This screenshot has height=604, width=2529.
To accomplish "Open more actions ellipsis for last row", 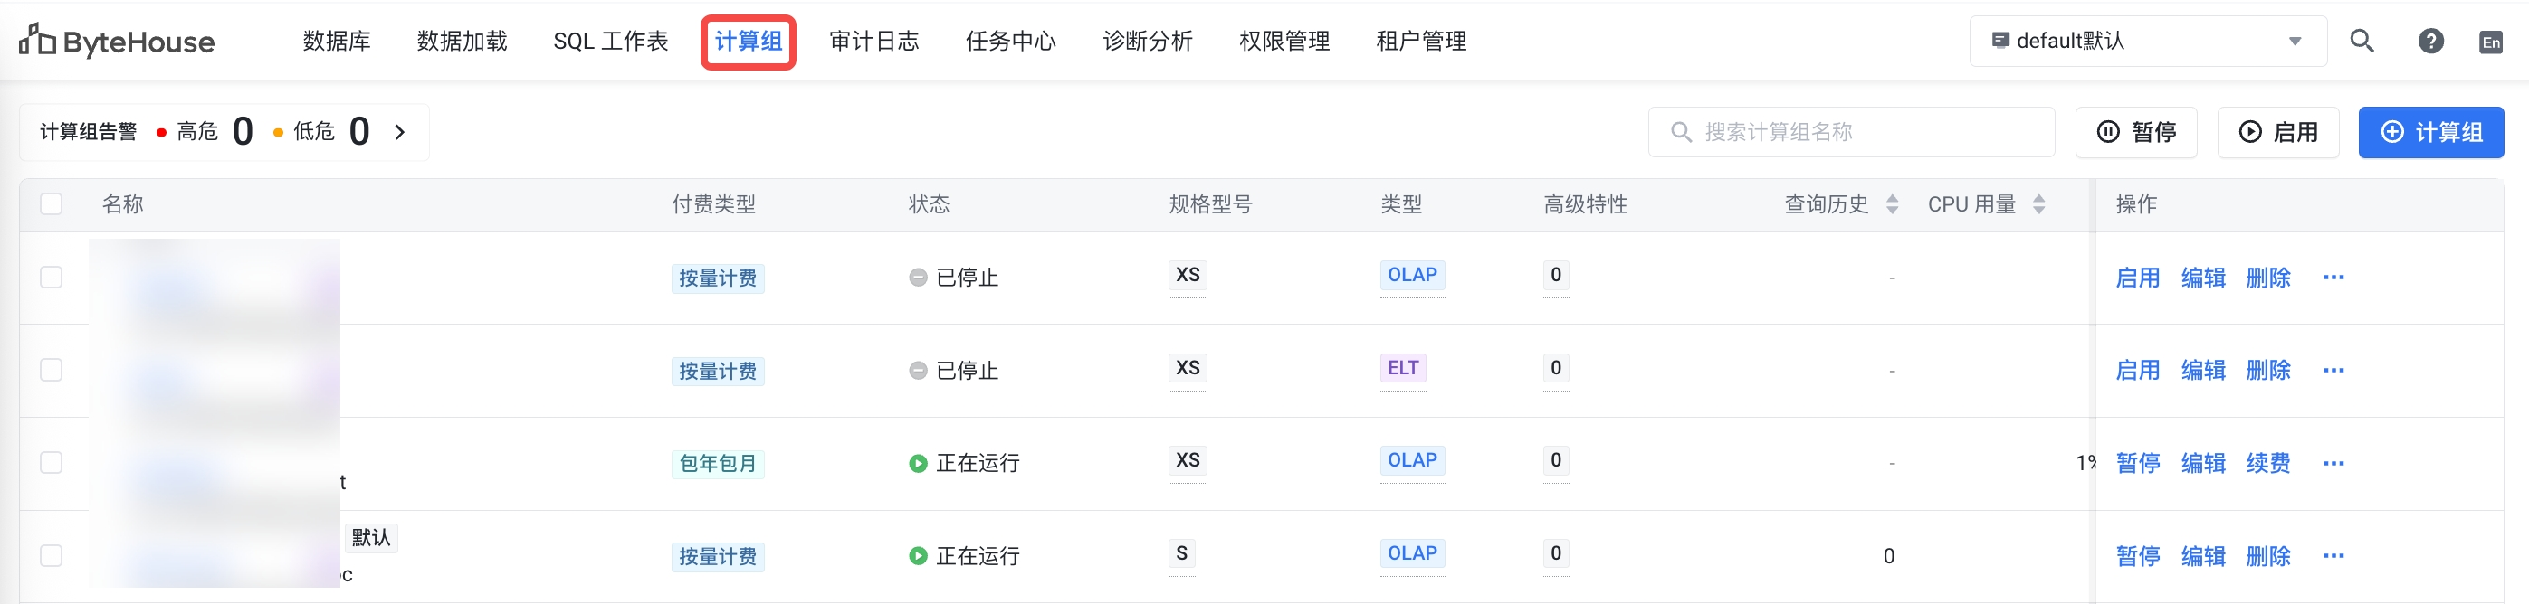I will click(2333, 556).
